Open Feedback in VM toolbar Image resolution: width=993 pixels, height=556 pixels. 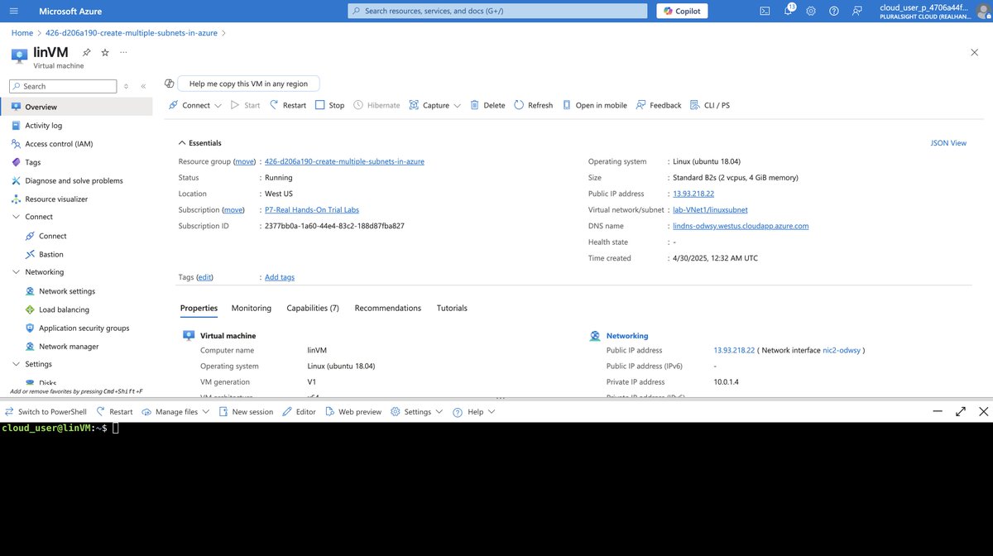click(659, 105)
